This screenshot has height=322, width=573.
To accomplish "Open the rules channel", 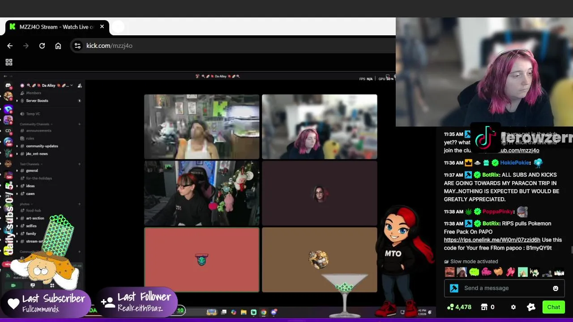I will point(30,138).
